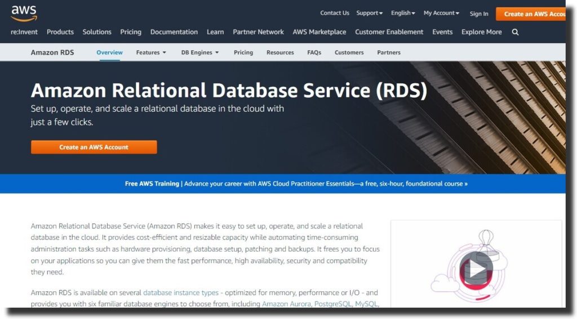Click the AWS logo
The image size is (577, 319).
pyautogui.click(x=24, y=14)
